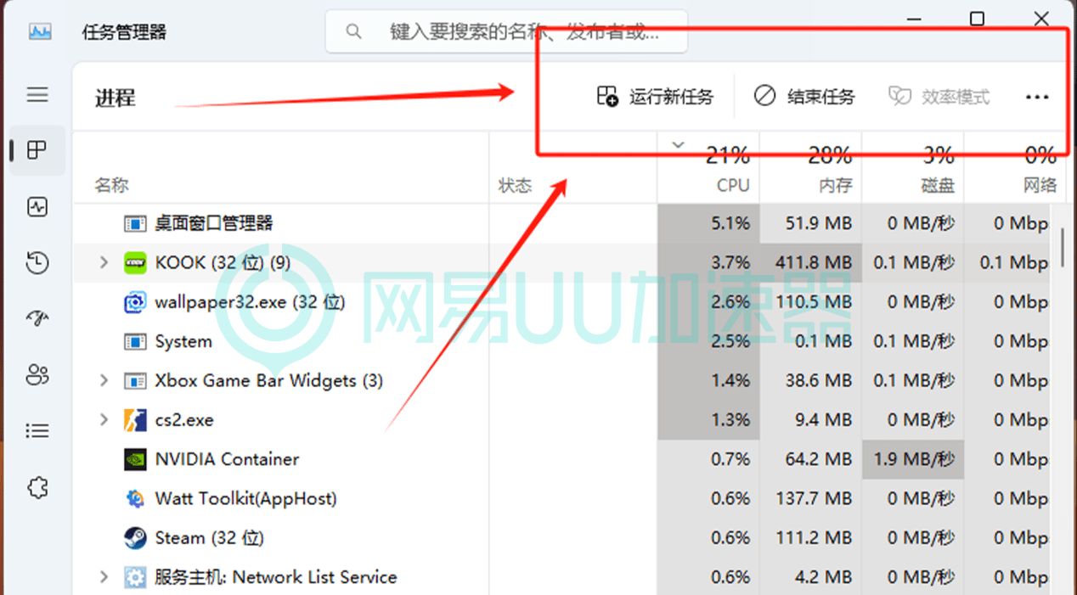This screenshot has height=595, width=1077.
Task: Click the System process icon
Action: point(135,341)
